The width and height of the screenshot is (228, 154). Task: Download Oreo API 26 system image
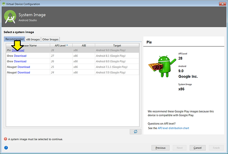tap(20, 61)
